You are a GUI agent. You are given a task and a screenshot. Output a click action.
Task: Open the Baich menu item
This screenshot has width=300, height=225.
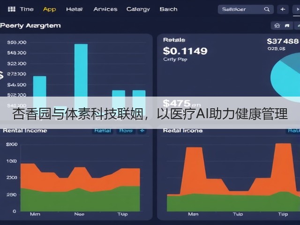coord(168,9)
